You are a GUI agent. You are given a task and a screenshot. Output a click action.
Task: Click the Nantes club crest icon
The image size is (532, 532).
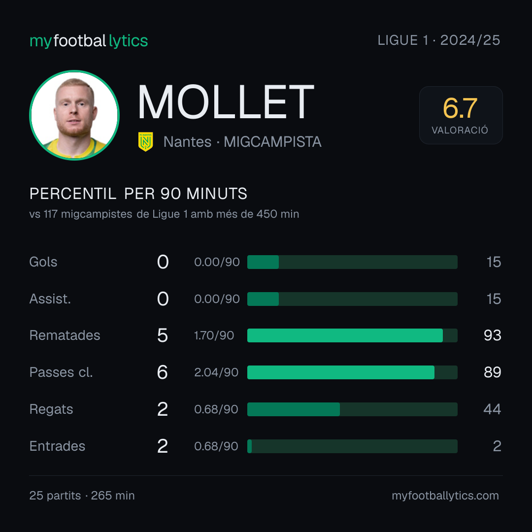coord(145,141)
